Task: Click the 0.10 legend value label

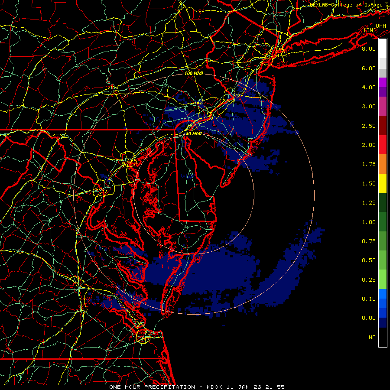Action: click(369, 299)
